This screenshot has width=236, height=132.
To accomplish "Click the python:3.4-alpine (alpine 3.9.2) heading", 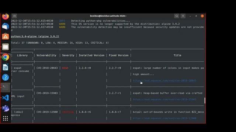I will click(35, 36).
